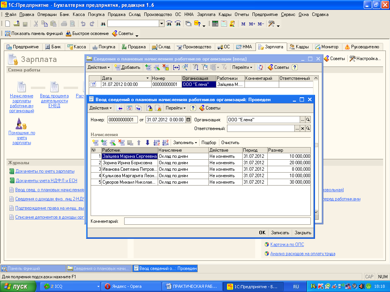The width and height of the screenshot is (390, 292).
Task: Sort rows descending Z-A icon
Action: [x=165, y=143]
